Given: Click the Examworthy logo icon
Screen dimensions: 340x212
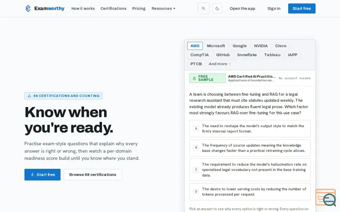Looking at the screenshot, I should click(28, 8).
